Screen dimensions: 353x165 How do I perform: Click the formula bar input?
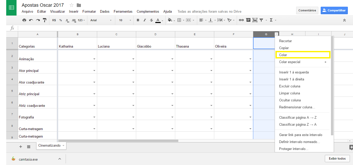click(x=185, y=28)
